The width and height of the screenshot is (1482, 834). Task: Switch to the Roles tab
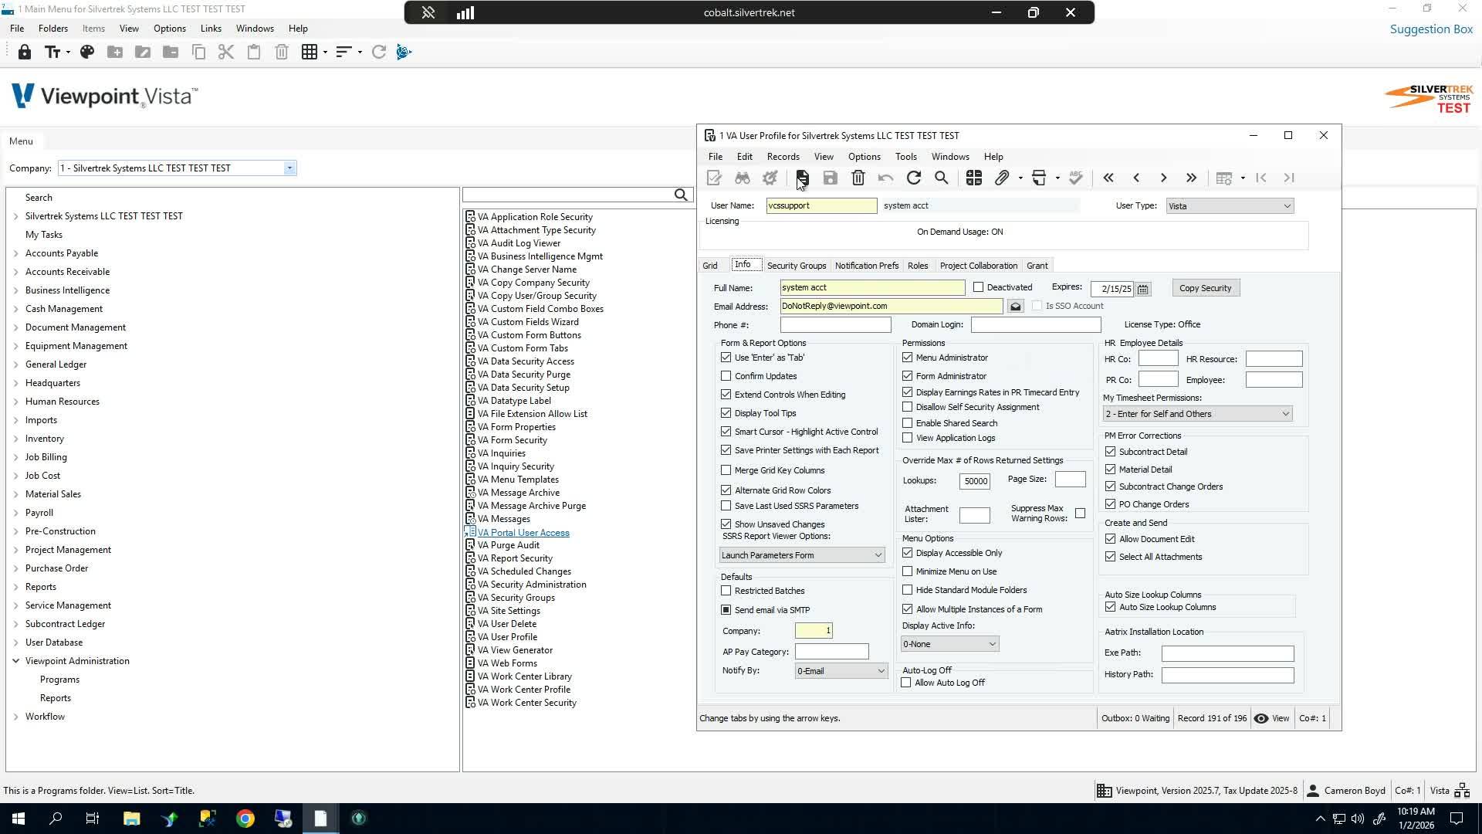point(918,266)
